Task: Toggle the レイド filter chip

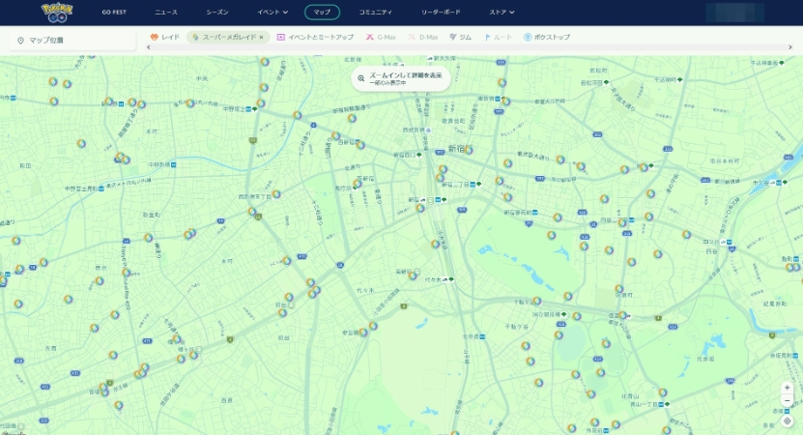Action: 164,37
